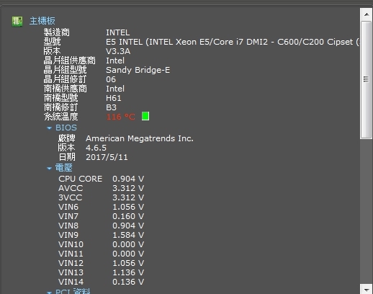The width and height of the screenshot is (373, 294).
Task: Click the green temperature status square
Action: pyautogui.click(x=145, y=116)
